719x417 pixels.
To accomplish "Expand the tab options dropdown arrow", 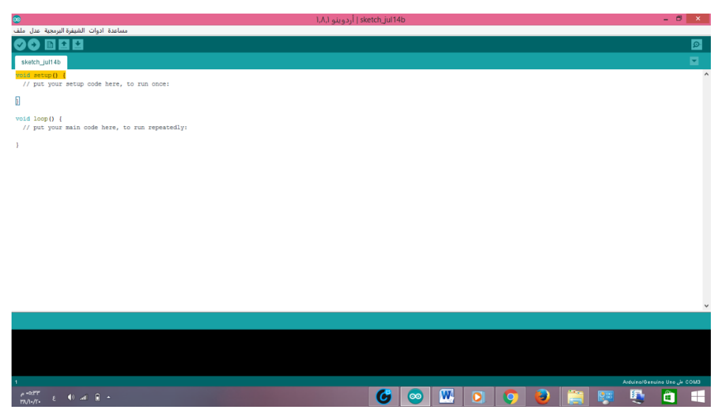I will point(695,61).
